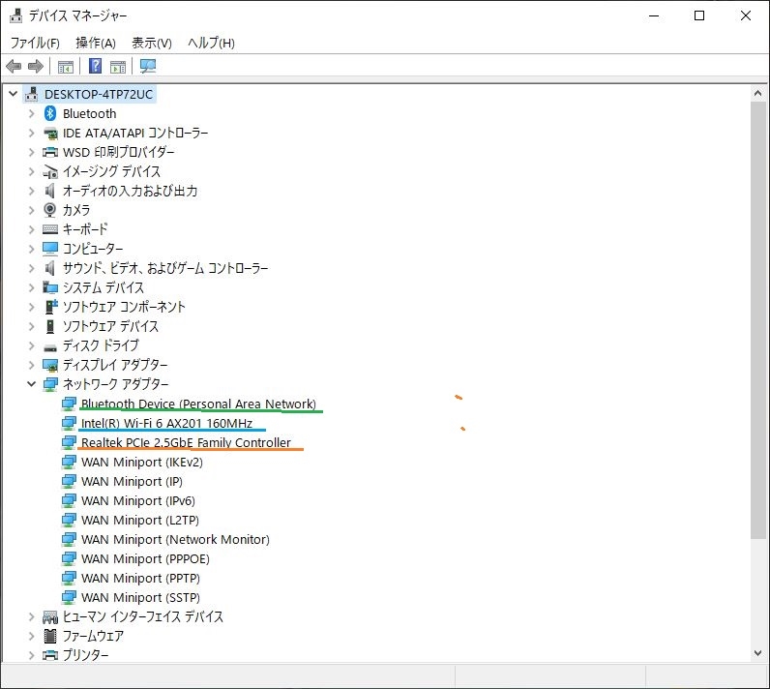Screen dimensions: 770x689
Task: Select Realtek PCIe 2.5GbE Family Controller
Action: click(186, 442)
